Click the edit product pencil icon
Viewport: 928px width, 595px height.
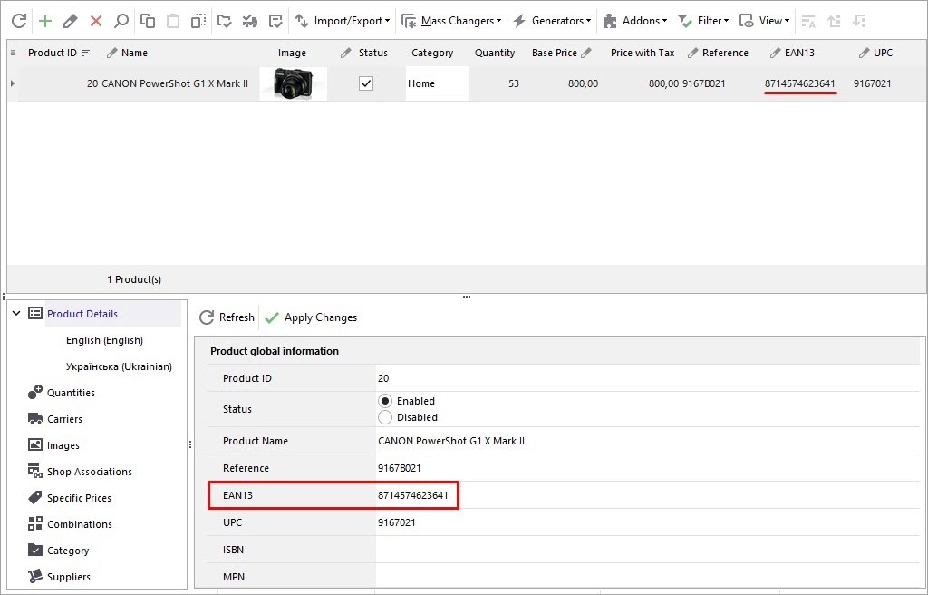tap(71, 21)
